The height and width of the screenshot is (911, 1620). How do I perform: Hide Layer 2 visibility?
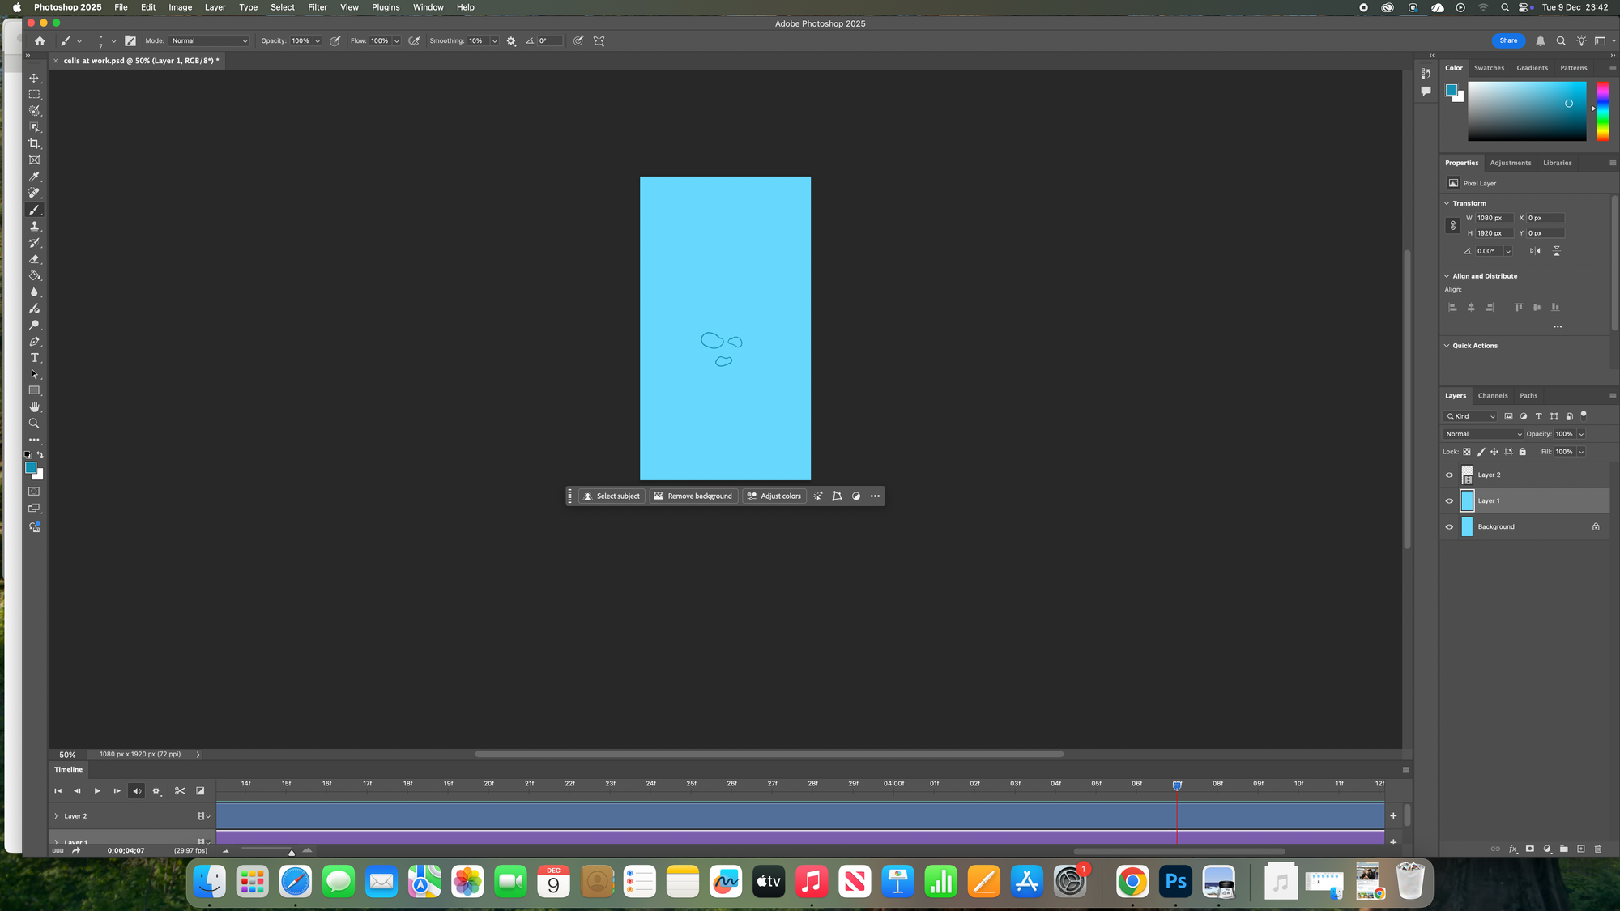(x=1449, y=475)
